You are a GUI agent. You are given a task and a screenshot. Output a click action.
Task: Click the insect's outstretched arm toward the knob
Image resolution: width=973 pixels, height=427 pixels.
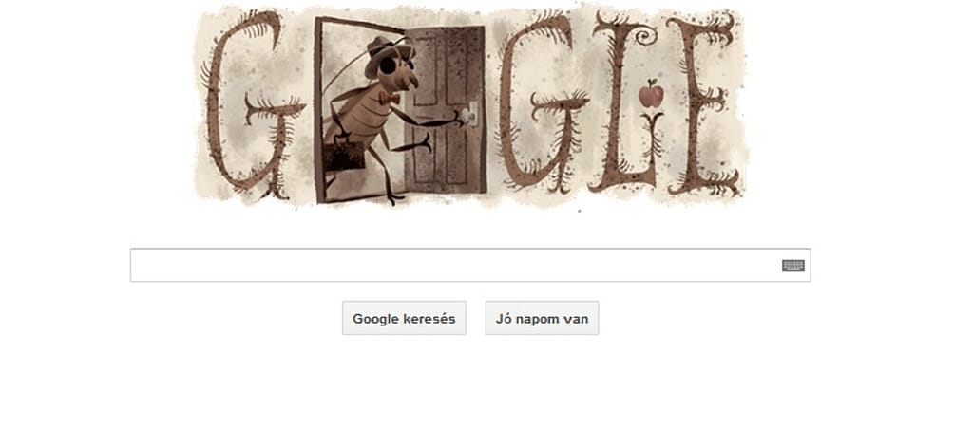click(x=434, y=121)
